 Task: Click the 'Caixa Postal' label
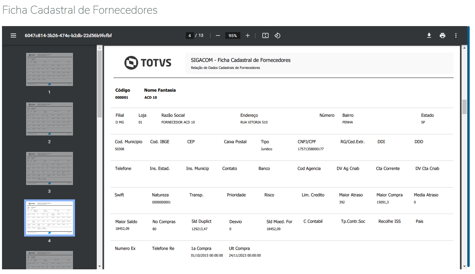click(235, 142)
